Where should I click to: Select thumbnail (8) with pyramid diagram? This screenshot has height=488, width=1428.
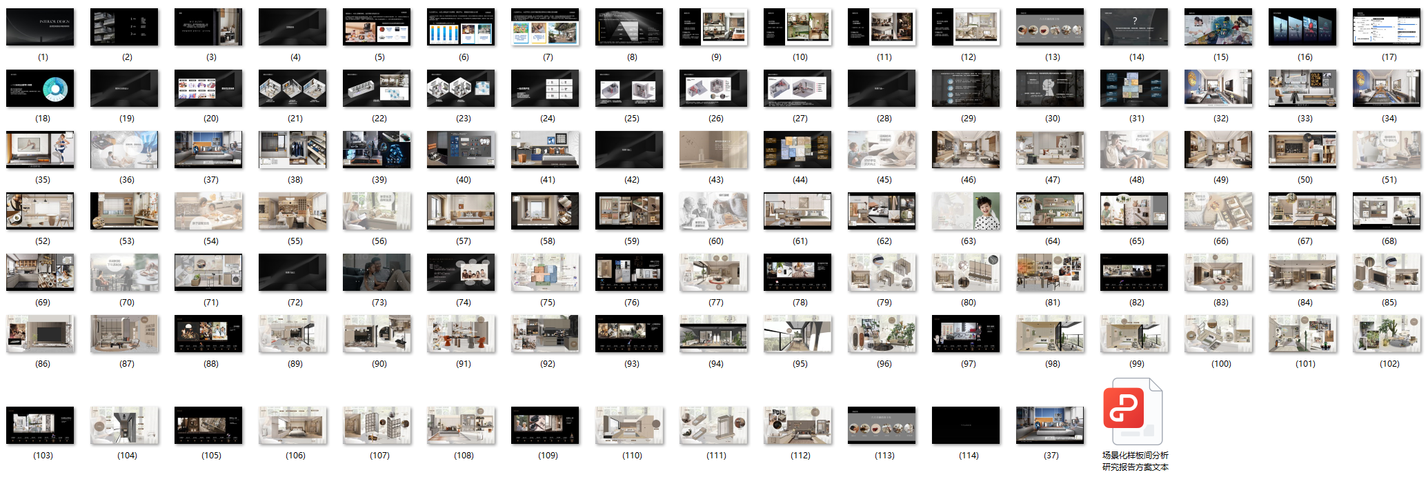pos(629,27)
